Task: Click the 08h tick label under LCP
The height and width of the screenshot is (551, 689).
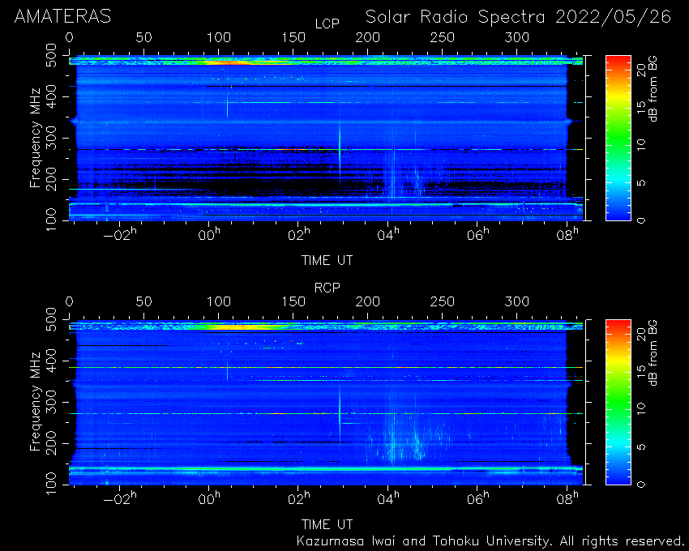Action: point(567,235)
